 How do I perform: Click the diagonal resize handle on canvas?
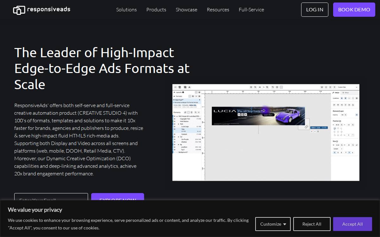[x=307, y=127]
